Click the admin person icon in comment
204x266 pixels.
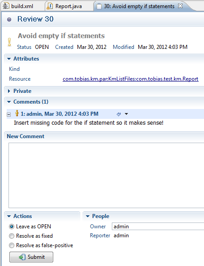coord(17,113)
